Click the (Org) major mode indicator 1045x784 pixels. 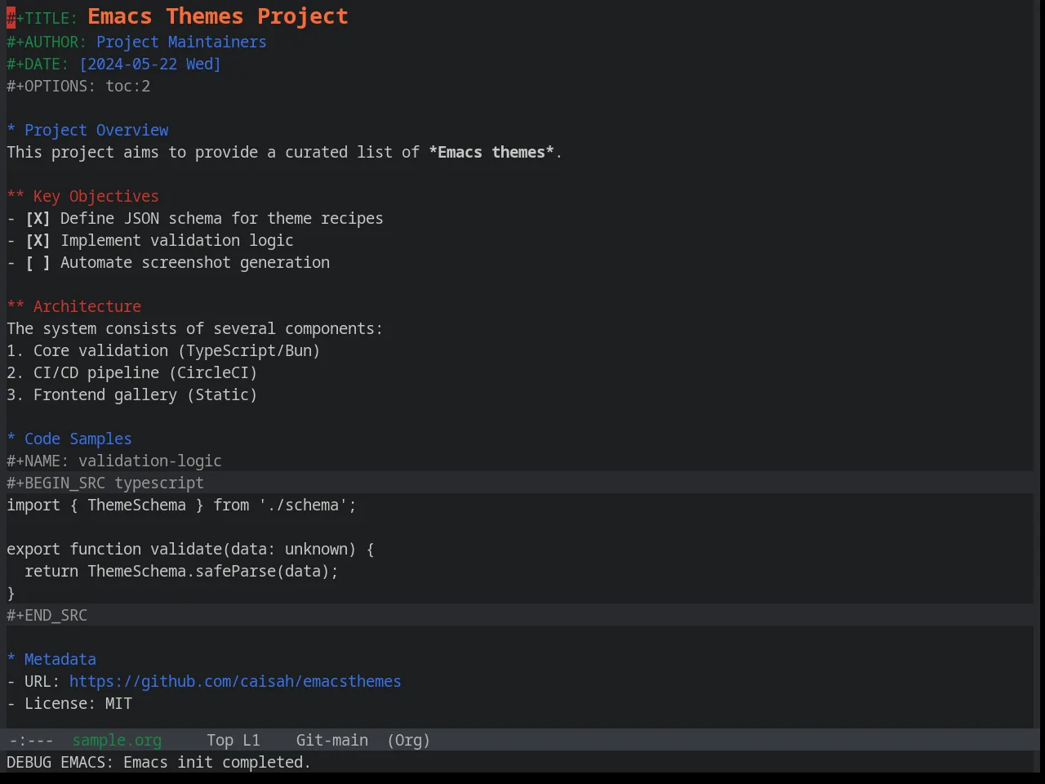coord(409,741)
